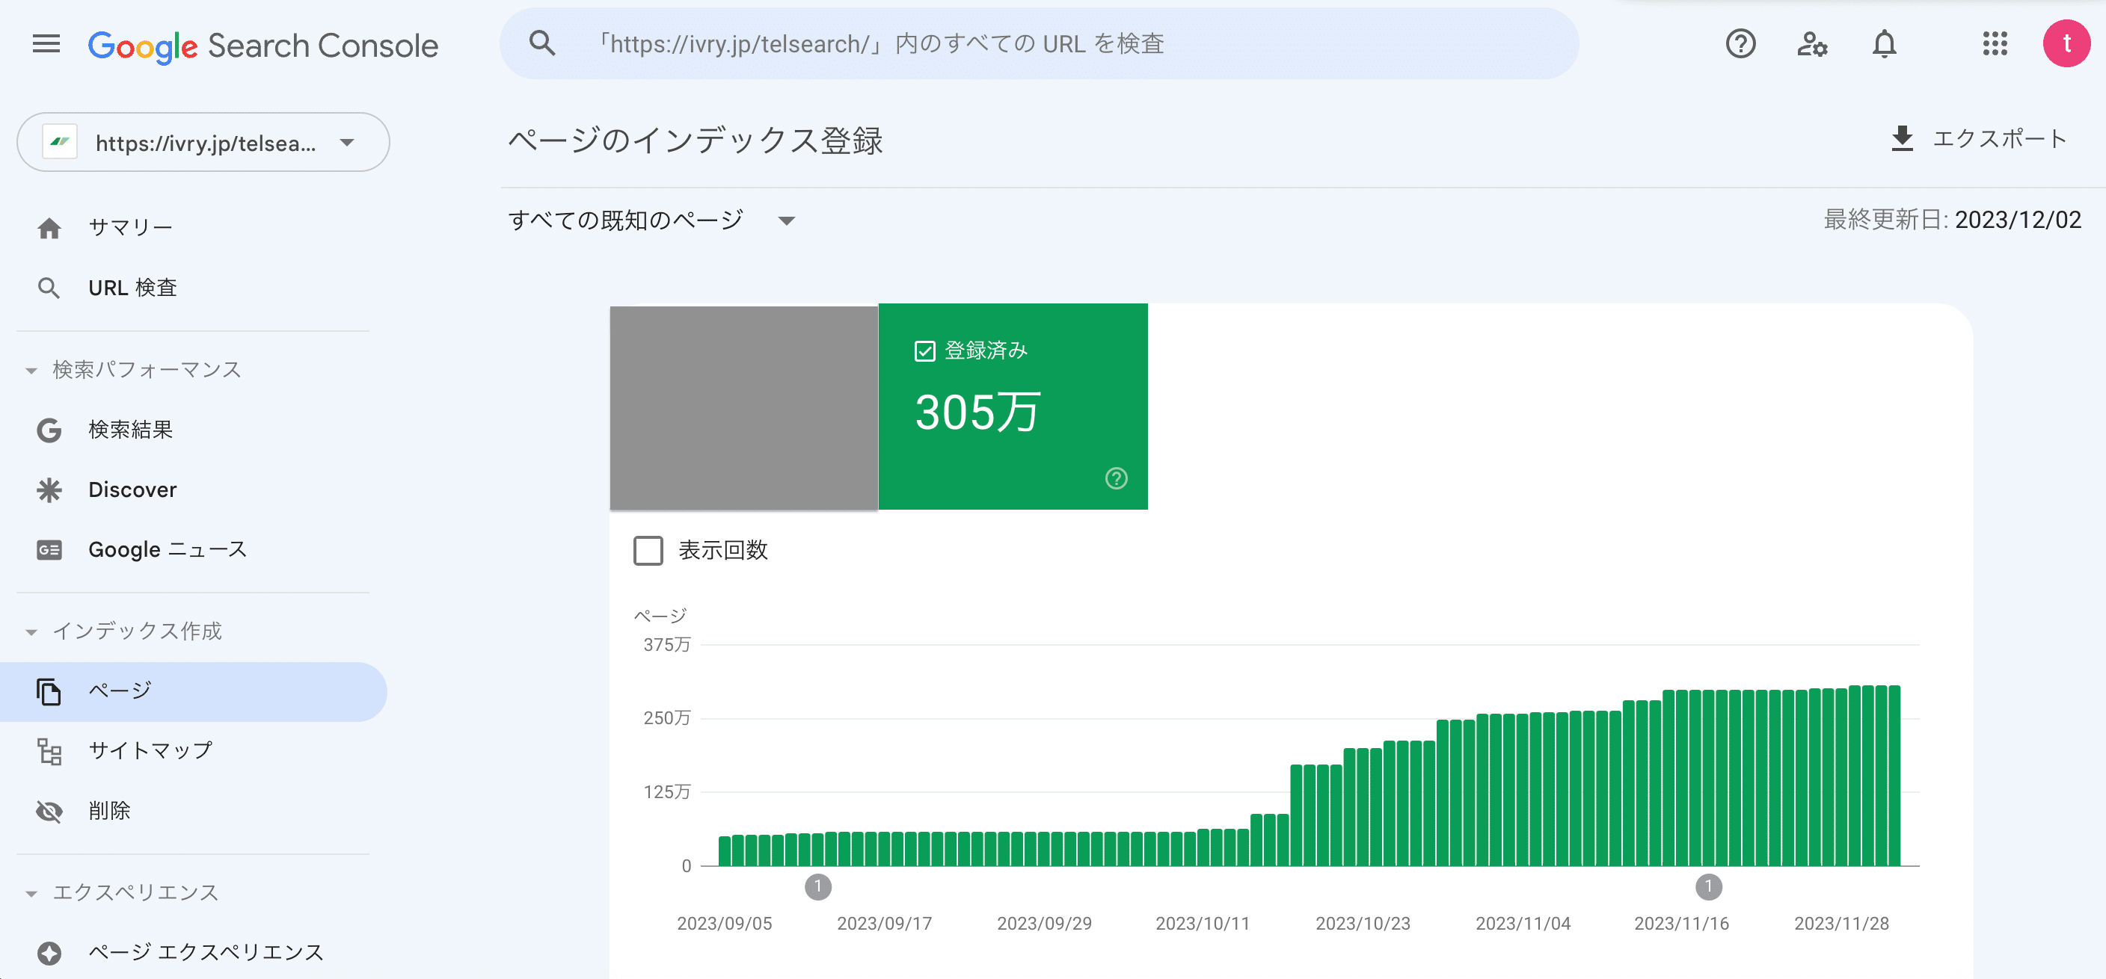Click the export download icon
2106x979 pixels.
1902,139
